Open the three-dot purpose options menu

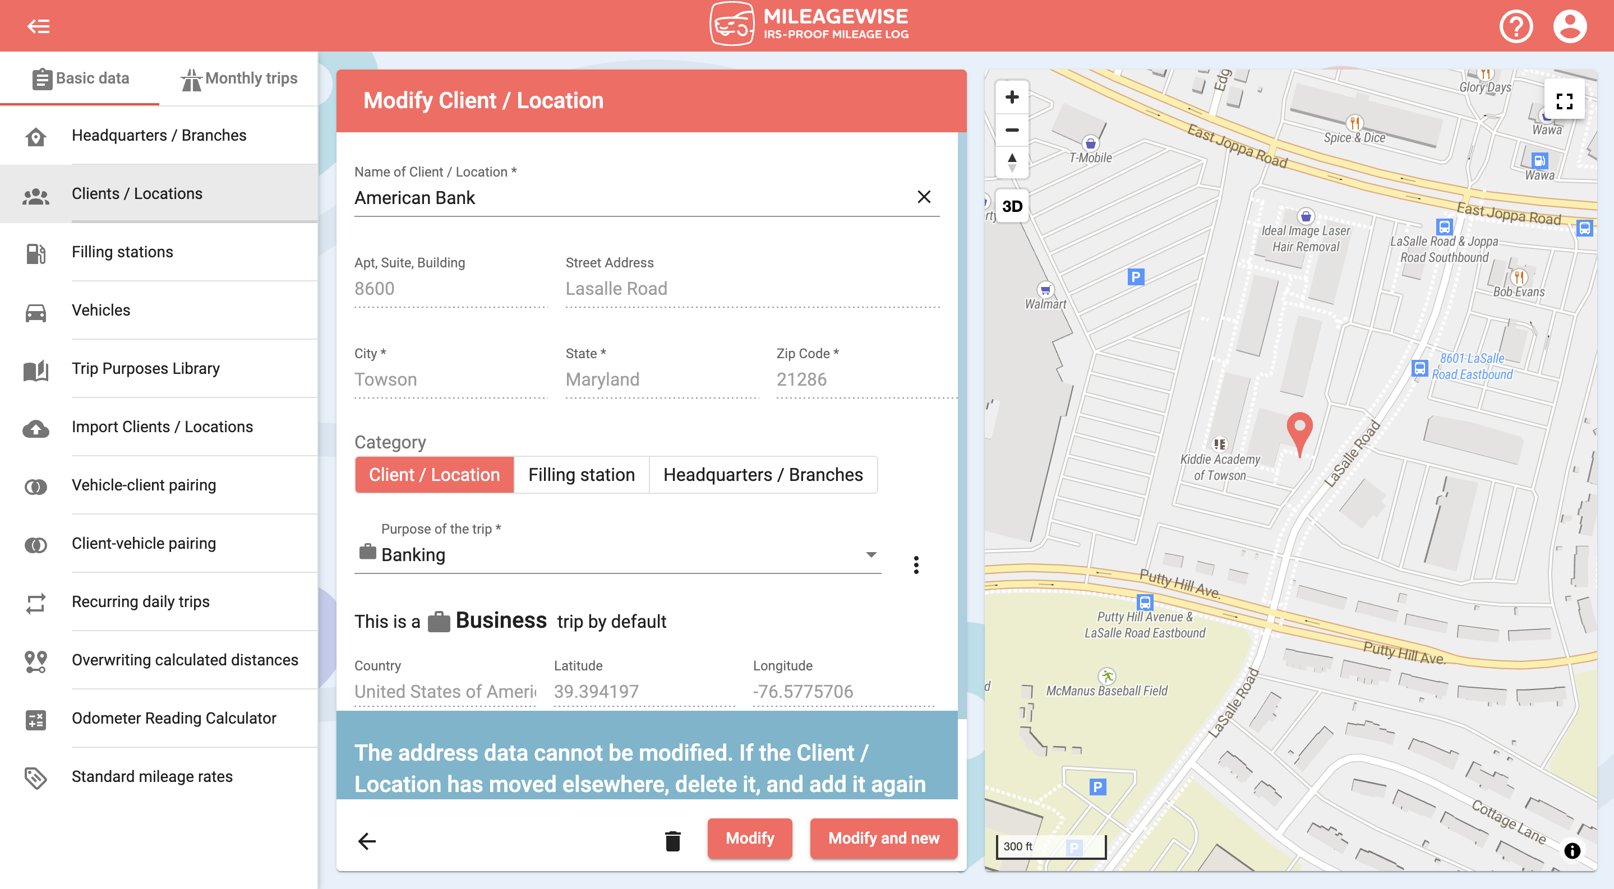pyautogui.click(x=916, y=564)
